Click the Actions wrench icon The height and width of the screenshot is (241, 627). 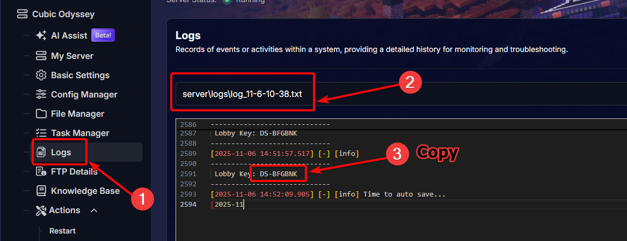pos(41,210)
